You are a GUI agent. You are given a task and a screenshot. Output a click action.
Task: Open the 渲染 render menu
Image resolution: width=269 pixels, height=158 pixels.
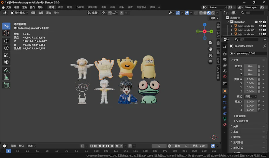(x=24, y=7)
